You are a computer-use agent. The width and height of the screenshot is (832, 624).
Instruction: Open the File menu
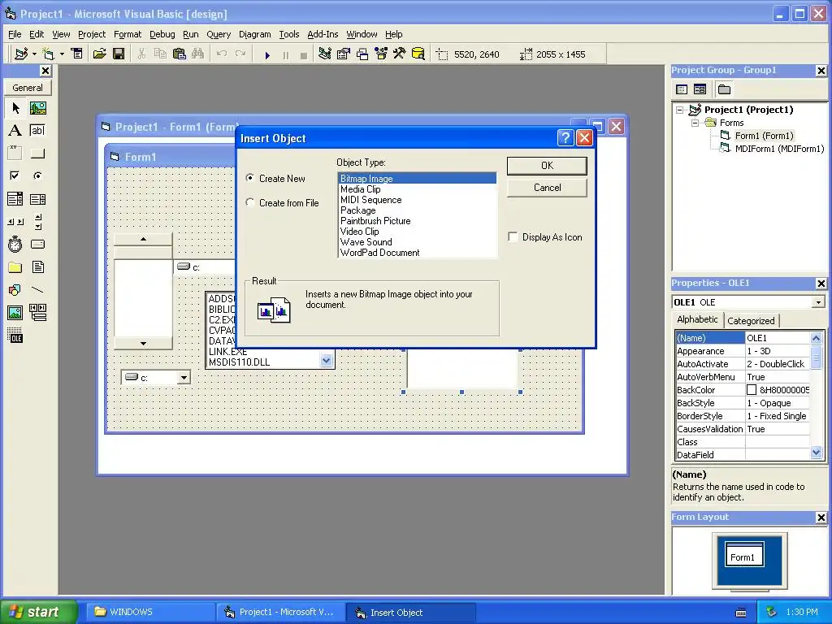click(x=15, y=34)
